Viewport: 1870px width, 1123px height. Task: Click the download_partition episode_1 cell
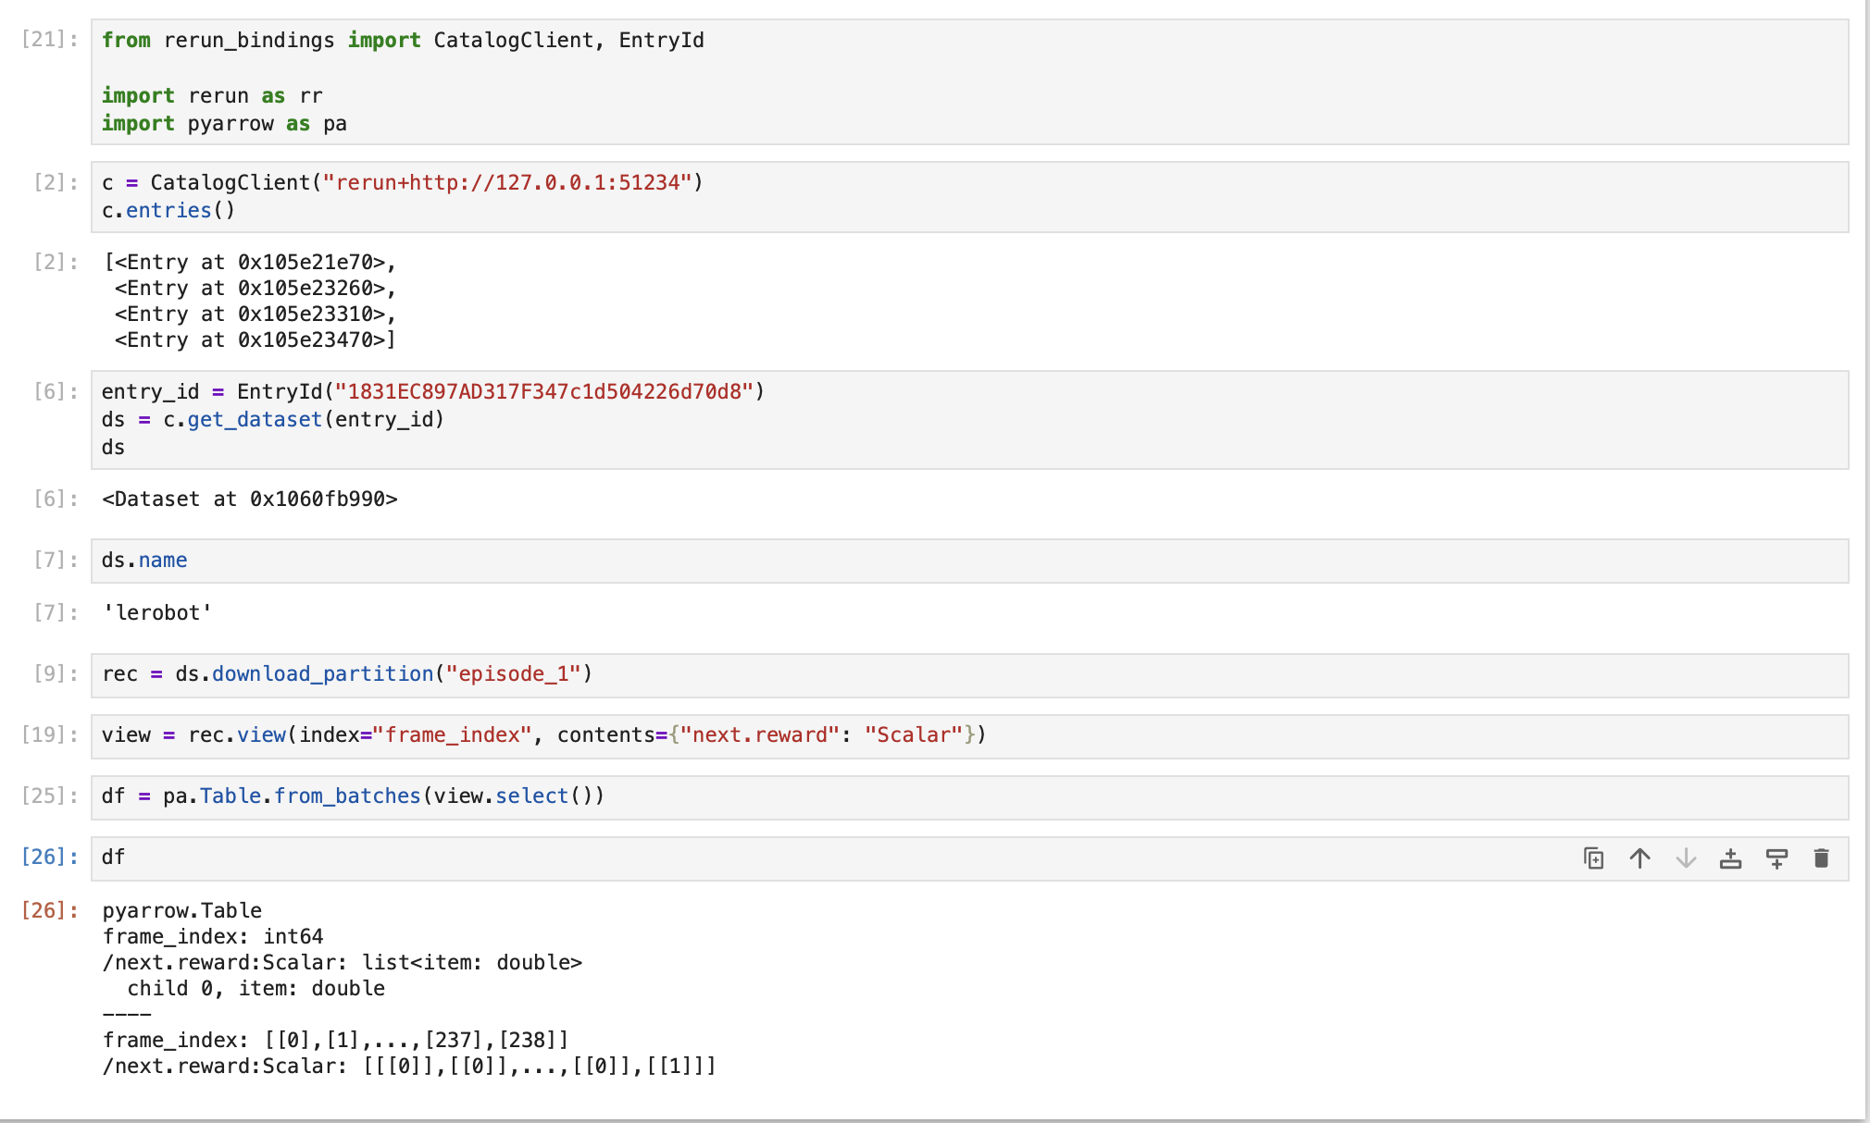coord(969,675)
